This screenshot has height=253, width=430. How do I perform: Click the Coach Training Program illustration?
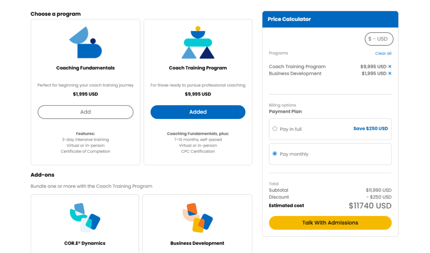pos(198,42)
